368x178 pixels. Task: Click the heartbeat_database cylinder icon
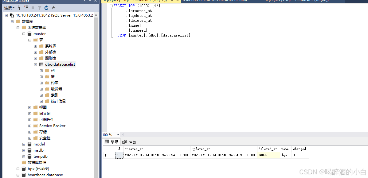(x=24, y=175)
